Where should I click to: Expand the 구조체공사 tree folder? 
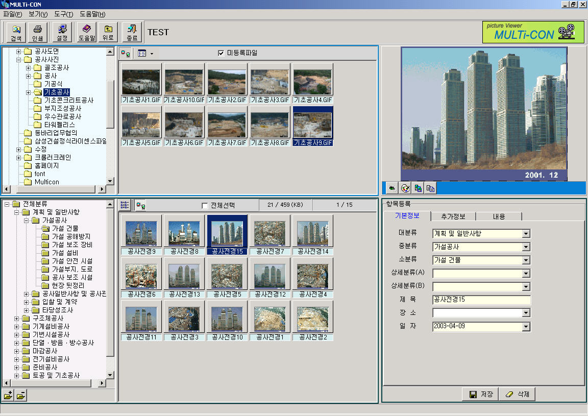[x=17, y=319]
